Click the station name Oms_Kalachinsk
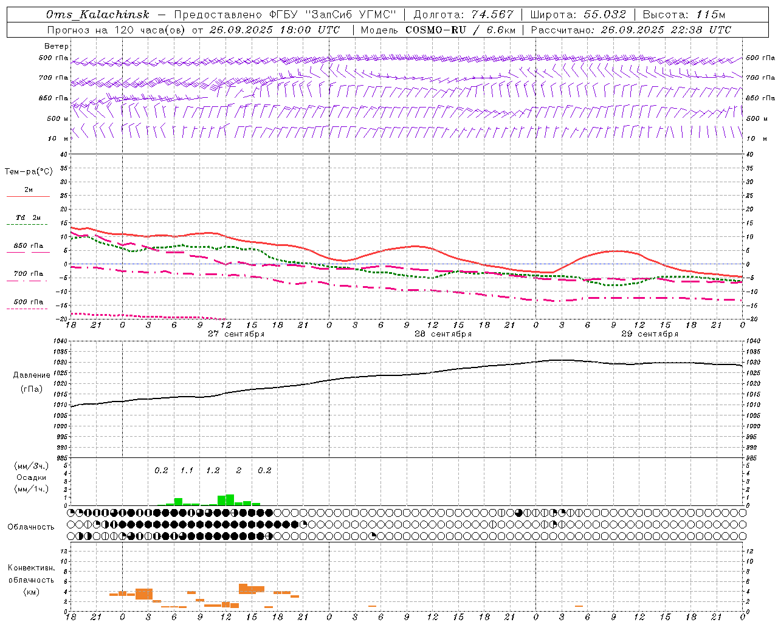 97,15
